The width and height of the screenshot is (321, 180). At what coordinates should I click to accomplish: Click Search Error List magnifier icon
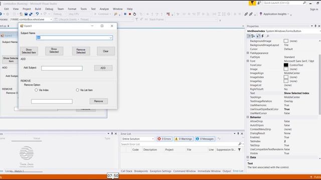240,144
